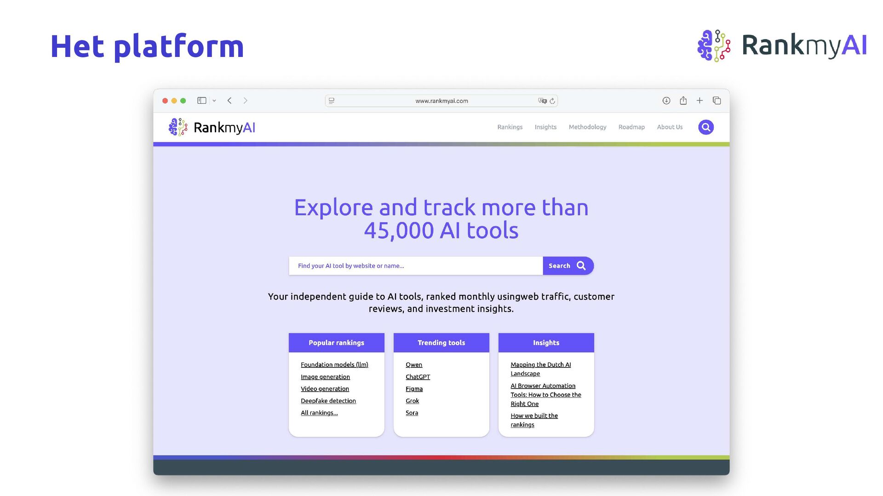
Task: Click the 'Het platform' slide title
Action: click(147, 46)
